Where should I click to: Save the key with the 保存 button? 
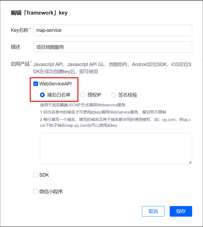181,211
